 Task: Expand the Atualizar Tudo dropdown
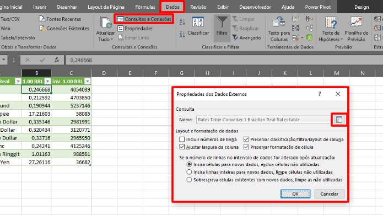(x=105, y=39)
